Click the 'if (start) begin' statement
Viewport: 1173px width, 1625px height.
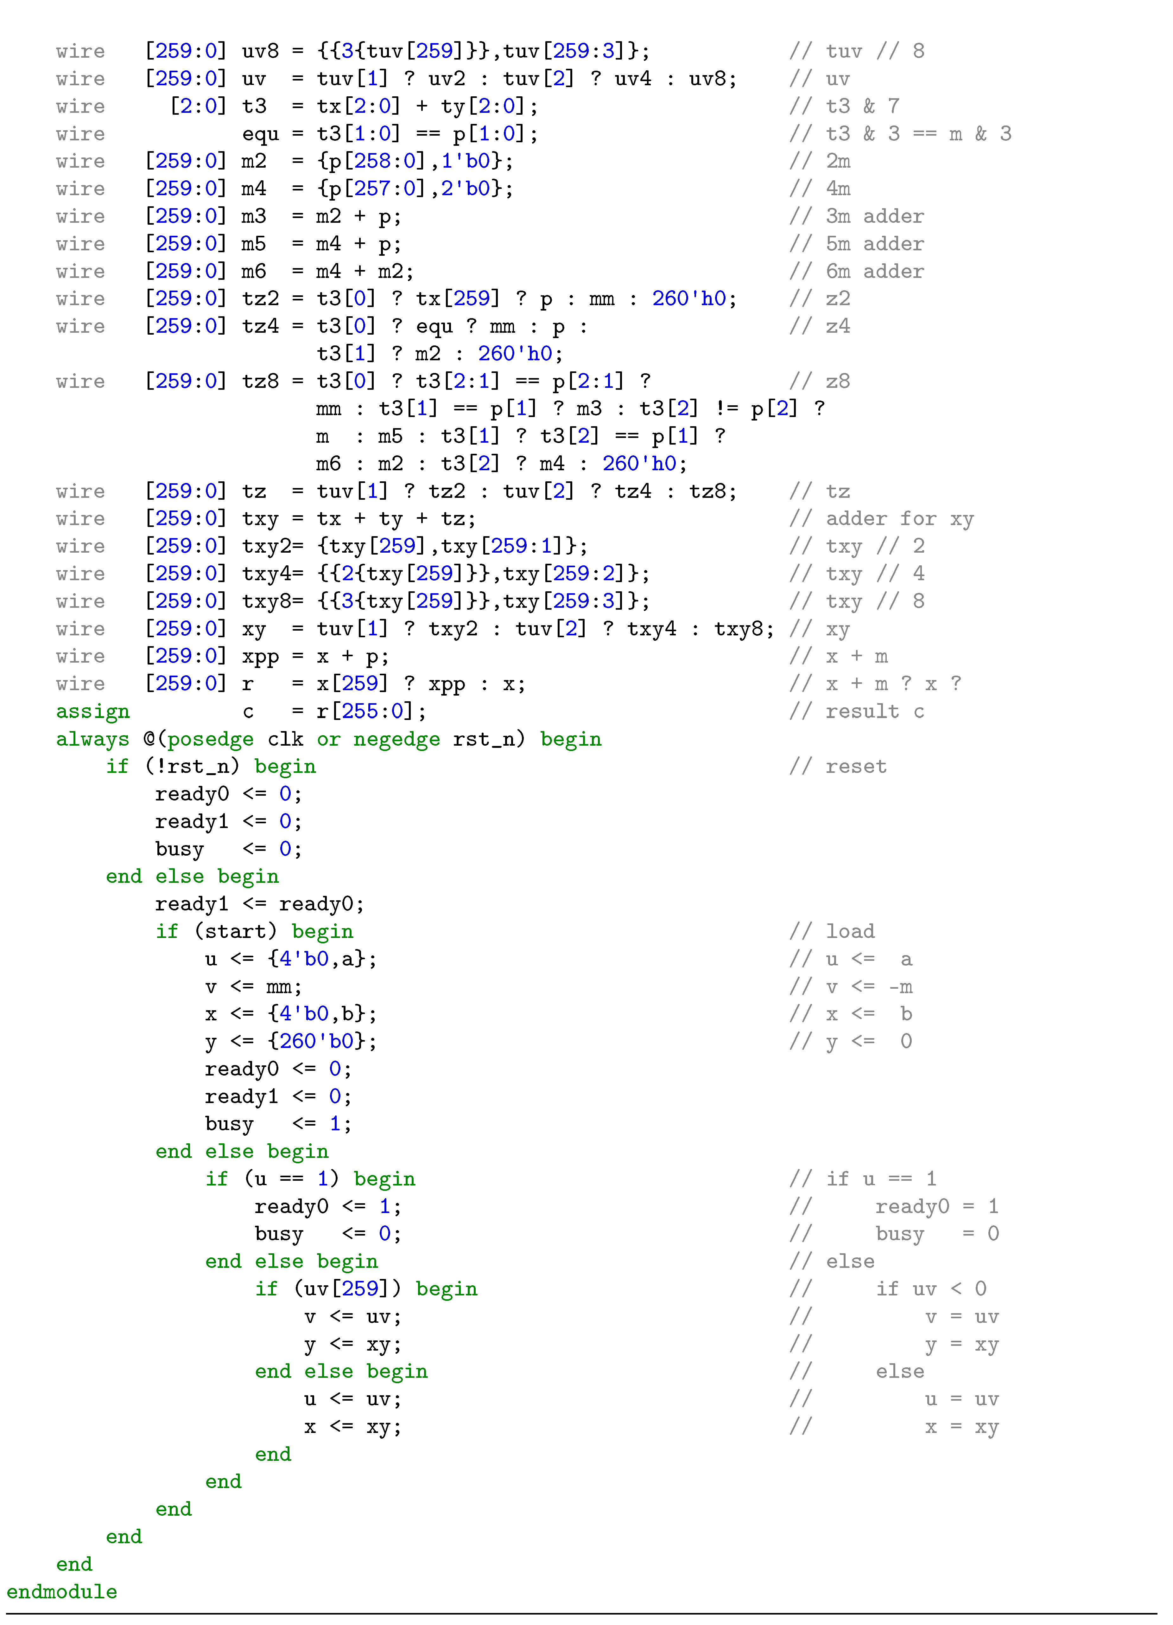coord(254,931)
